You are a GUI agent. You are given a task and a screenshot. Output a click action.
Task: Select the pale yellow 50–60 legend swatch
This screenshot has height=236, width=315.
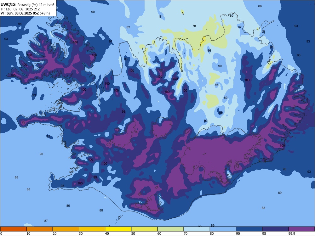coord(144,229)
